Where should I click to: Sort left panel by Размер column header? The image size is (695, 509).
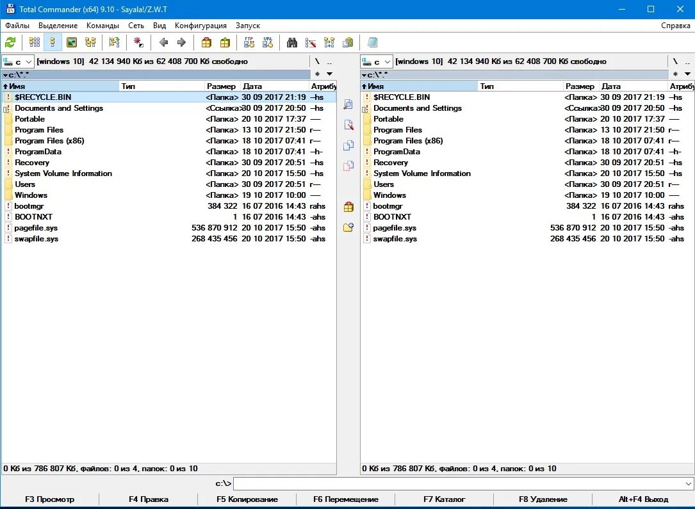pos(221,86)
